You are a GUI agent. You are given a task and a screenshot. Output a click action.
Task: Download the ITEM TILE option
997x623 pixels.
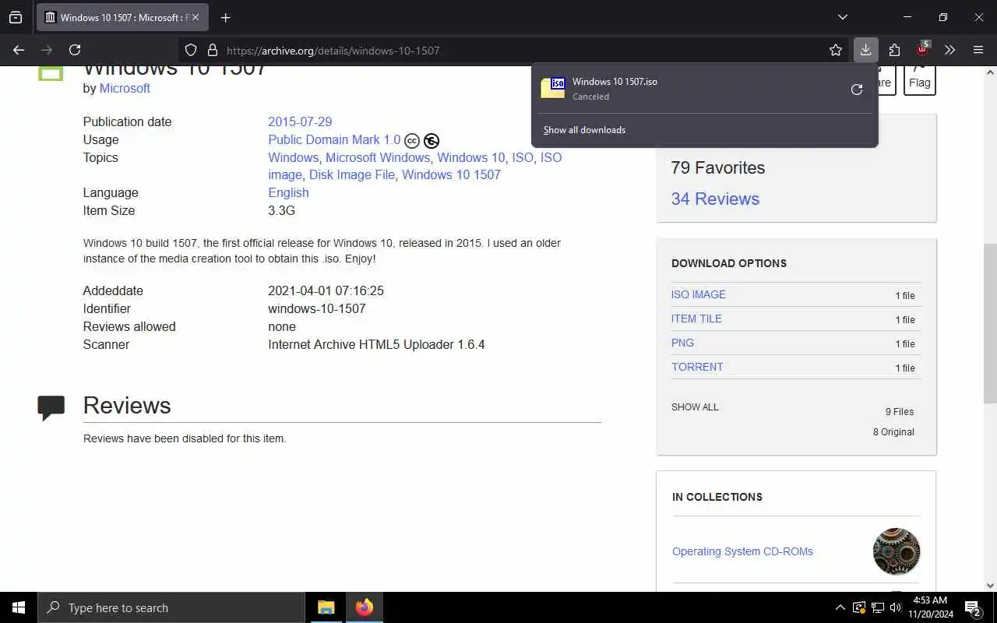pyautogui.click(x=696, y=319)
